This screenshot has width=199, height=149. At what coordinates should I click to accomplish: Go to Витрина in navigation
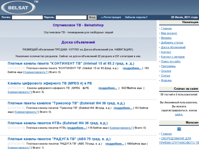point(166,38)
